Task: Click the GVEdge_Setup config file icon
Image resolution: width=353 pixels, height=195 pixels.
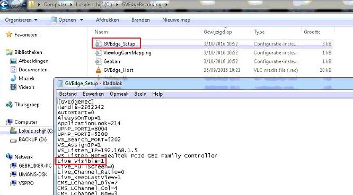Action: 98,43
